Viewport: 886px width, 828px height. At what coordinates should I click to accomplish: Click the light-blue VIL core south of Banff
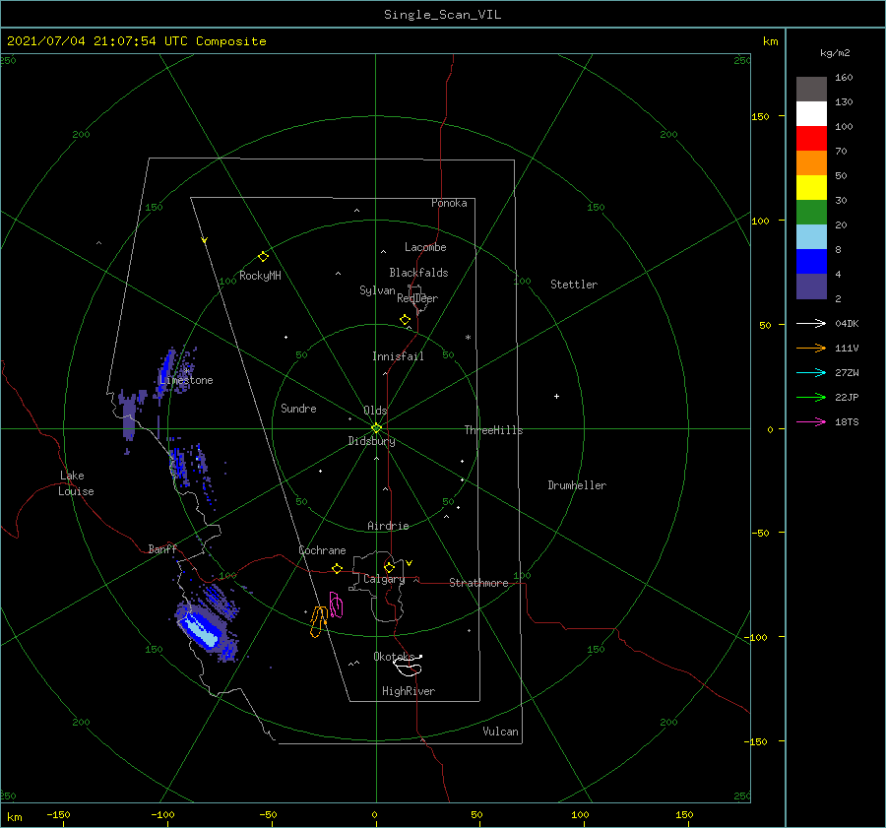click(202, 630)
